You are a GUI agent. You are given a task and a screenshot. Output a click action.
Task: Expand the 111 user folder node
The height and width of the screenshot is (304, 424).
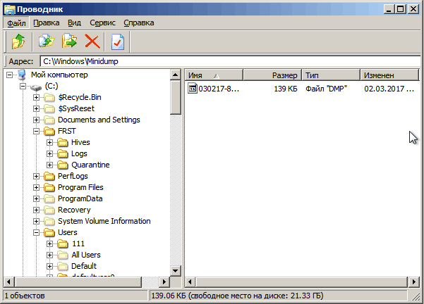[49, 244]
